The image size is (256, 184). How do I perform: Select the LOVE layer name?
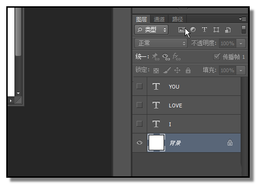[176, 105]
